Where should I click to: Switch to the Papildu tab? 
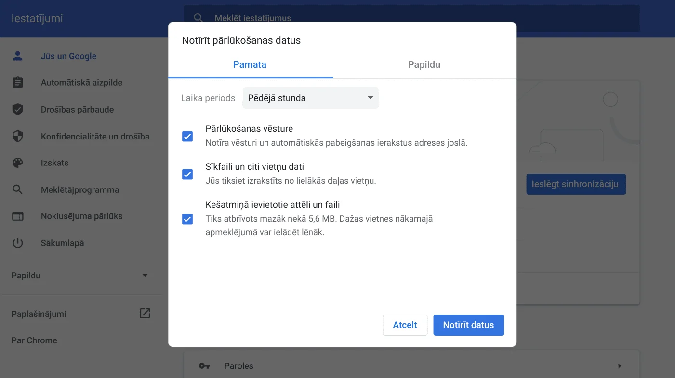pos(424,64)
